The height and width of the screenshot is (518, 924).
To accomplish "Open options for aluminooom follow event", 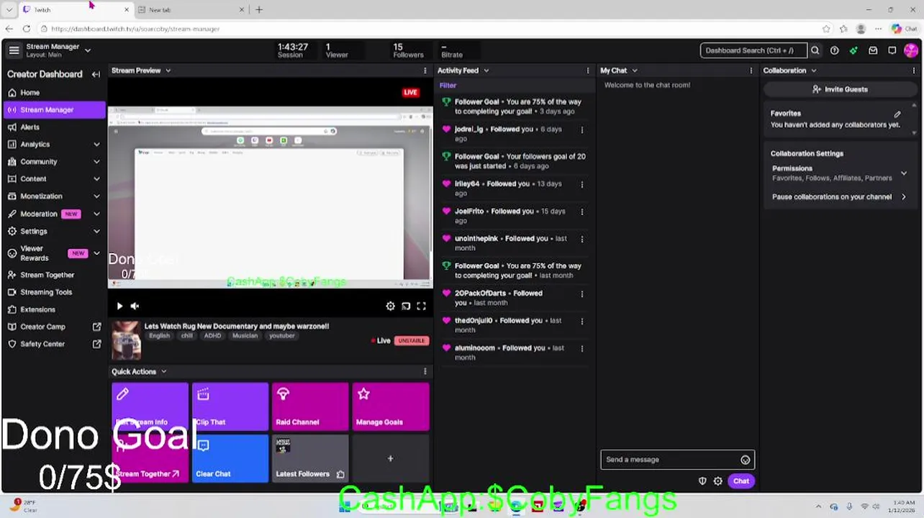I will [582, 348].
